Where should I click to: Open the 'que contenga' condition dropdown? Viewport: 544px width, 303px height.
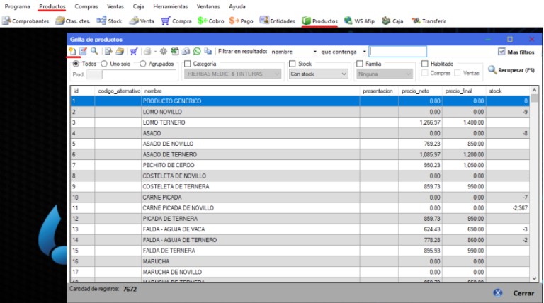click(x=365, y=52)
